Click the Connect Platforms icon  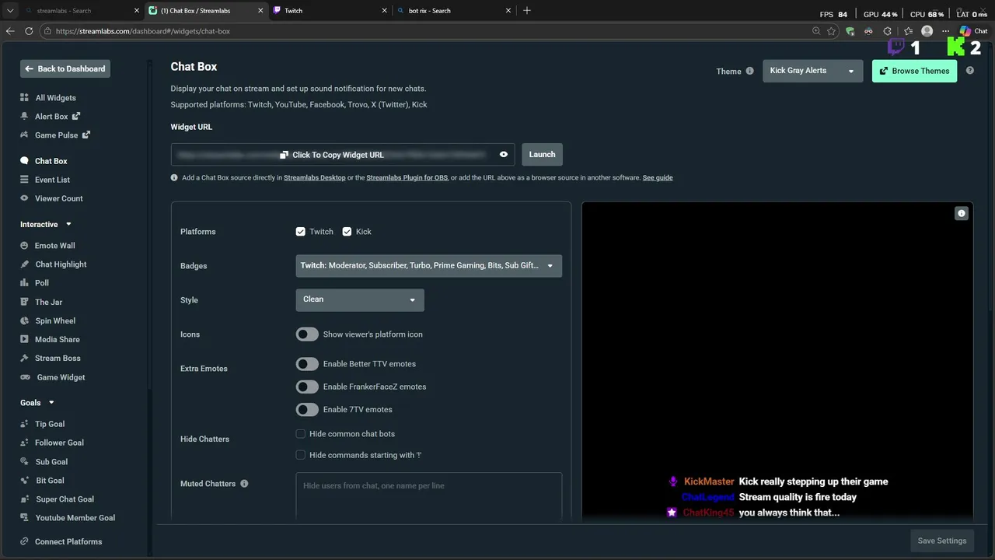[x=24, y=541]
